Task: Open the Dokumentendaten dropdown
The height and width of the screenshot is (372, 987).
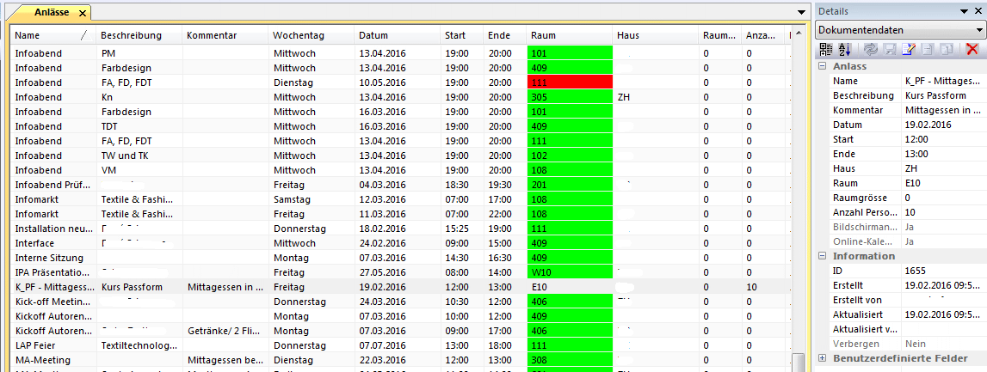Action: [x=978, y=30]
